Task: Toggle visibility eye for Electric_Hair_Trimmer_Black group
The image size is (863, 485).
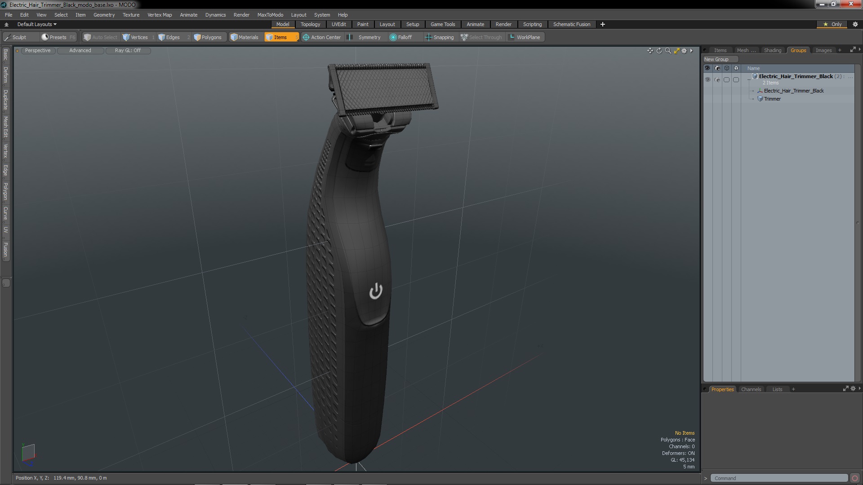Action: coord(707,80)
